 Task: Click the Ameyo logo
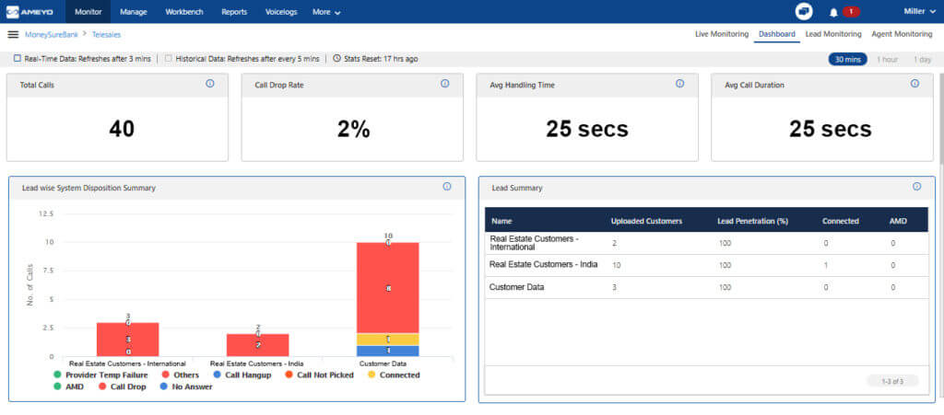click(x=29, y=12)
